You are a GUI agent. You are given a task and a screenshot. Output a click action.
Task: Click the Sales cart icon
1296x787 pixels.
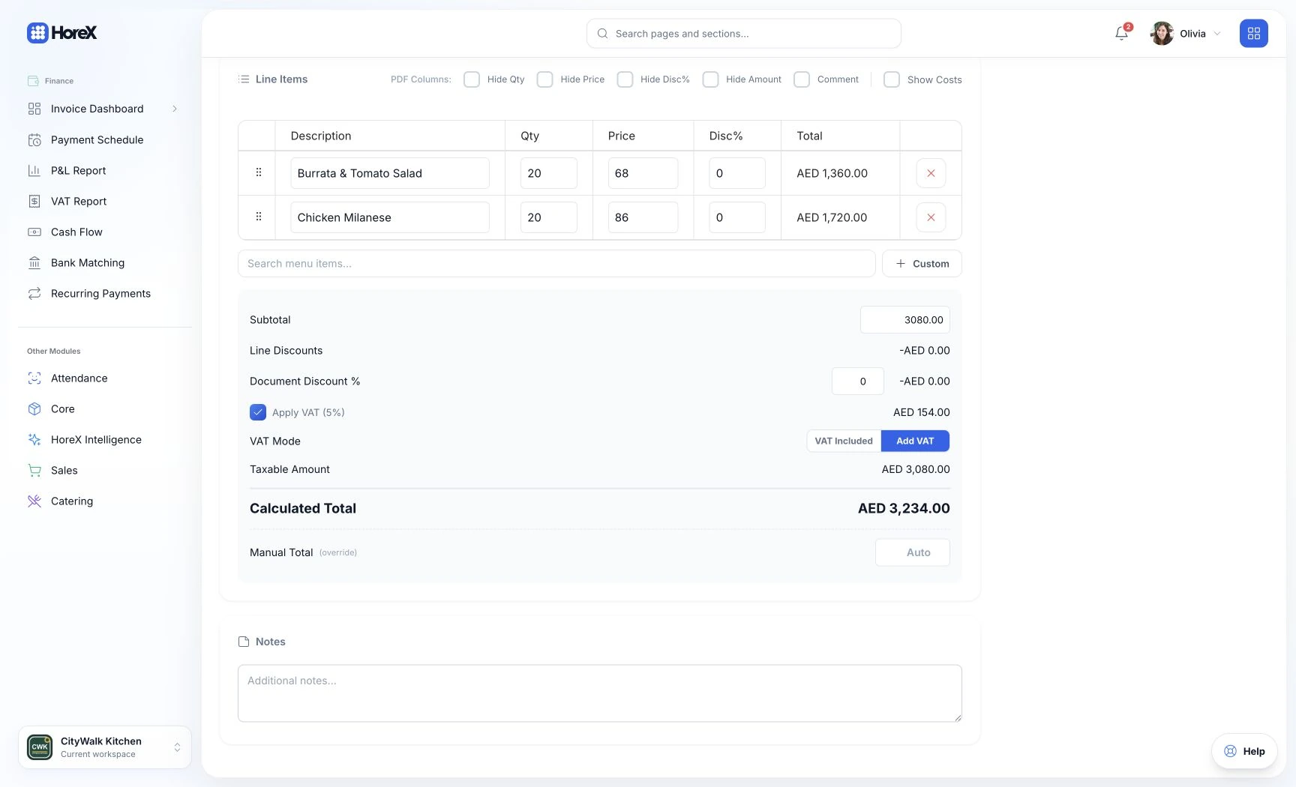click(34, 470)
